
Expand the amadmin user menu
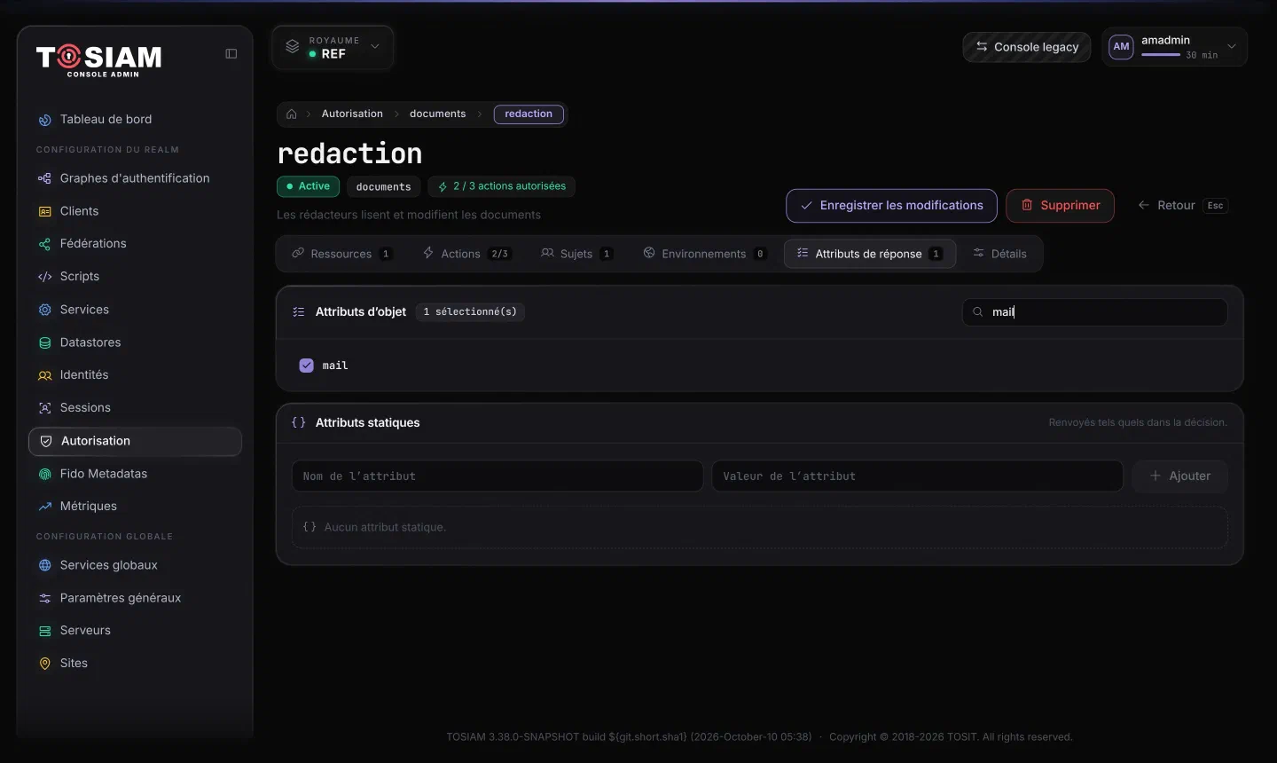pos(1174,47)
